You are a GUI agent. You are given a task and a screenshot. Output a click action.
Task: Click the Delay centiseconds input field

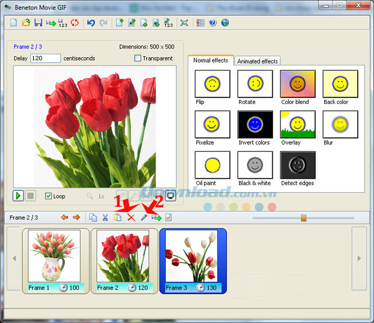coord(46,58)
